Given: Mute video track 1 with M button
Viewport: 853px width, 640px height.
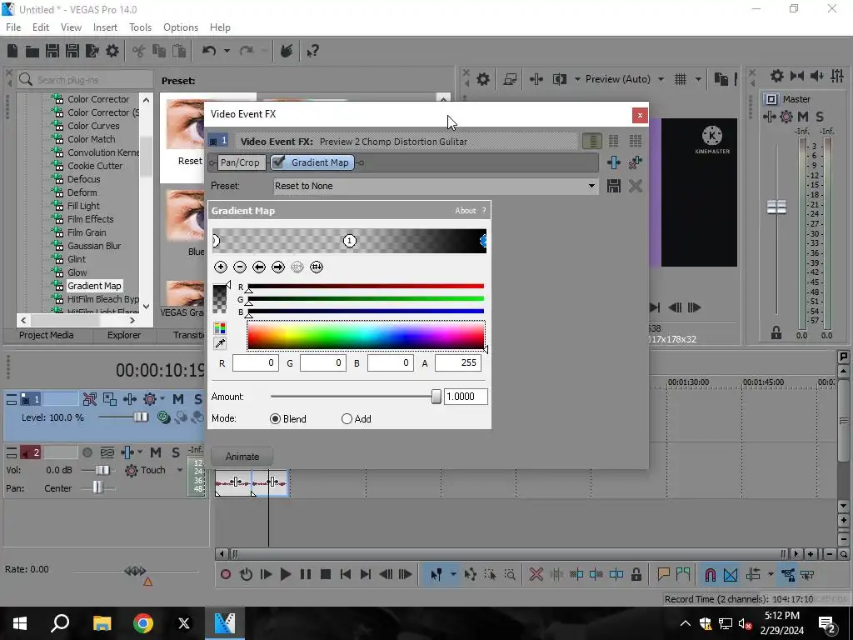Looking at the screenshot, I should click(x=178, y=399).
